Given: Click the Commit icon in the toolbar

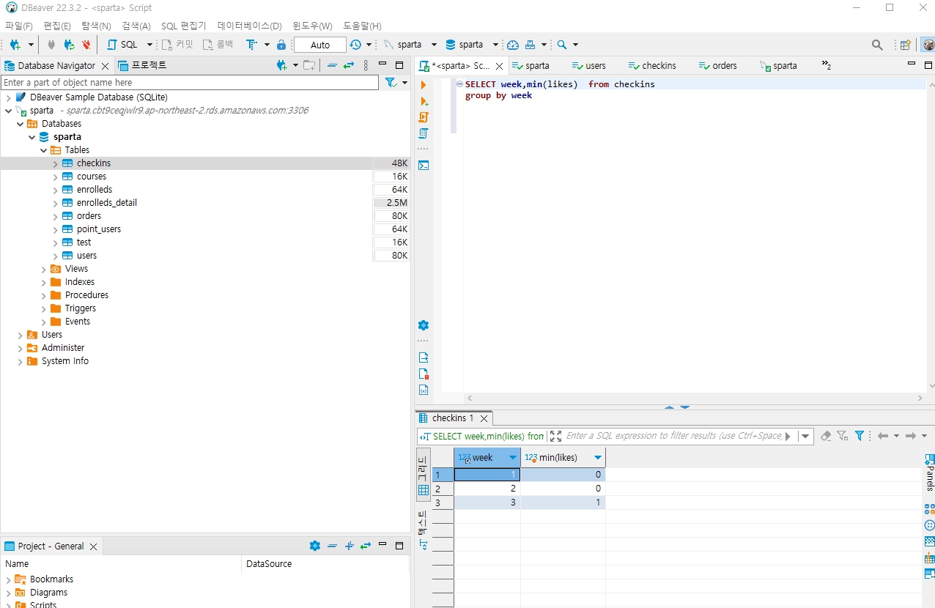Looking at the screenshot, I should click(x=166, y=44).
